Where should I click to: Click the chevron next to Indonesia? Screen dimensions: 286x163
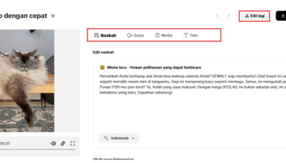[133, 138]
